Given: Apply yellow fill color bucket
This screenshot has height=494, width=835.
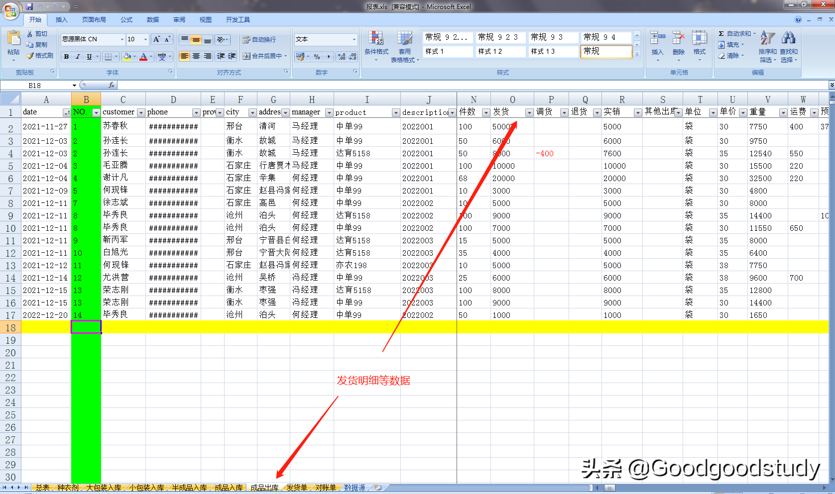Looking at the screenshot, I should tap(127, 57).
